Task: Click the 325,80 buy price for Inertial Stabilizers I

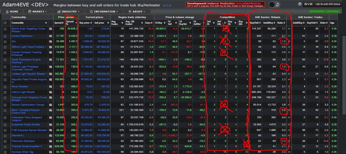Action: click(88, 36)
